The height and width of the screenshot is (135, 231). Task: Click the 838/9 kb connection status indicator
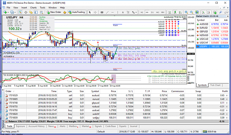[209, 131]
